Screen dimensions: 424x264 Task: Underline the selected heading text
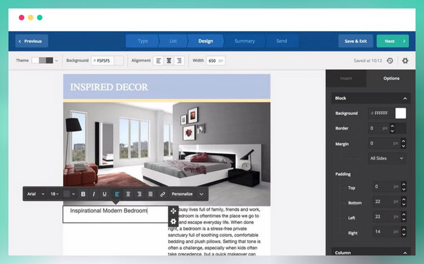(105, 194)
